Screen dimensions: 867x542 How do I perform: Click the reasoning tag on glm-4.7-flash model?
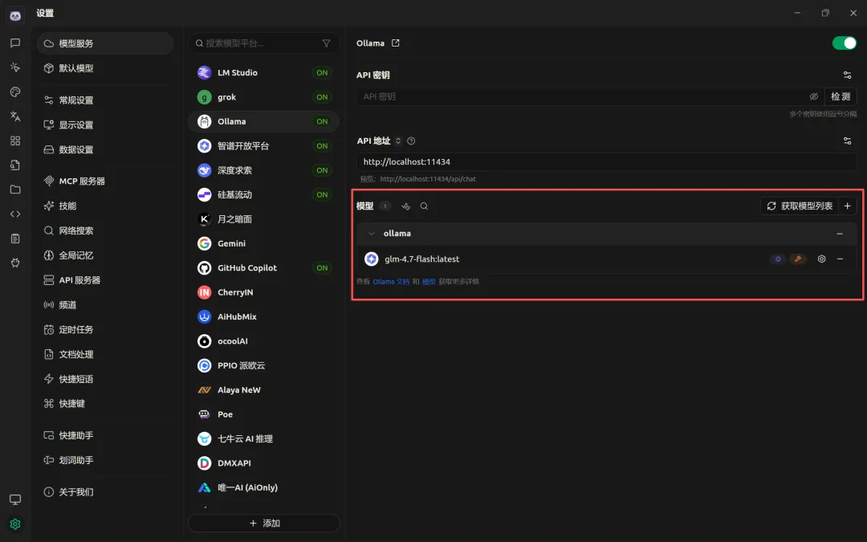777,259
